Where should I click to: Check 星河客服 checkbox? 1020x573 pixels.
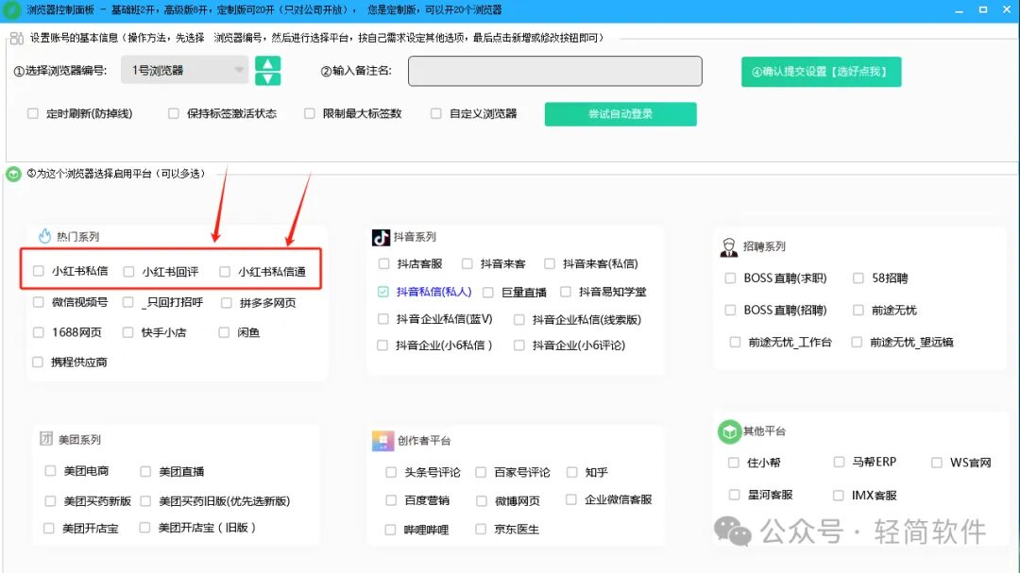pyautogui.click(x=735, y=495)
